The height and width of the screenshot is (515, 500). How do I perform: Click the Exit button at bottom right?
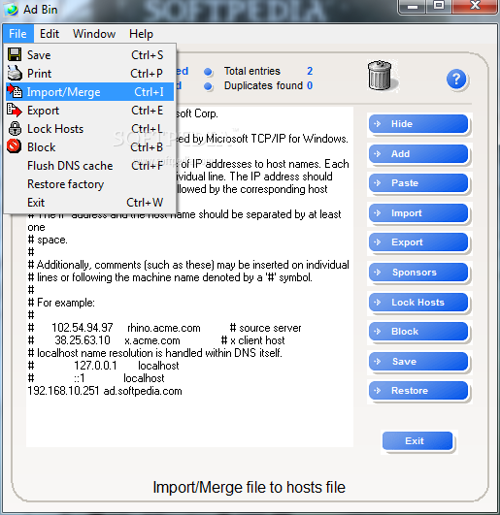coord(417,440)
